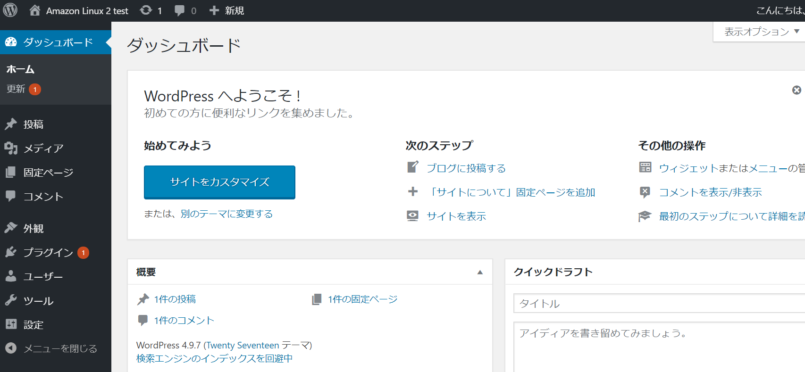Click the comment-off icon beside コメントを表示/非表示
The height and width of the screenshot is (372, 805).
645,192
